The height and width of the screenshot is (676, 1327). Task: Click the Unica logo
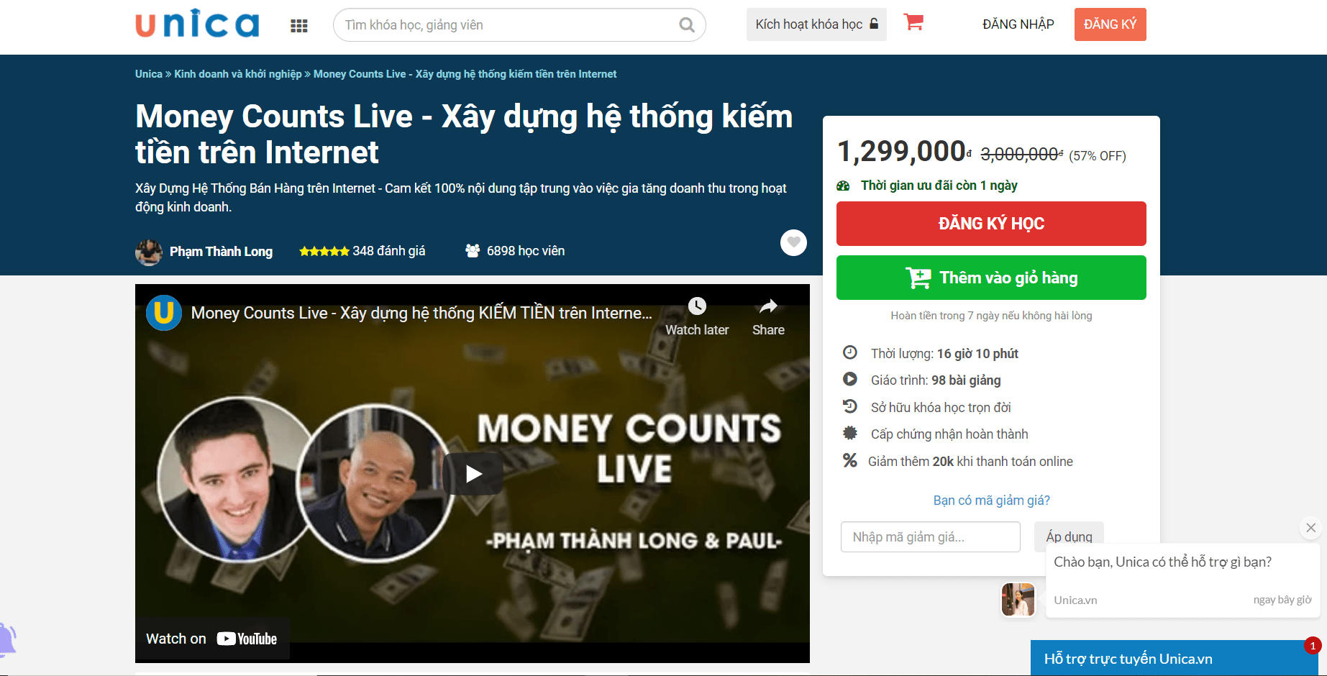point(197,24)
